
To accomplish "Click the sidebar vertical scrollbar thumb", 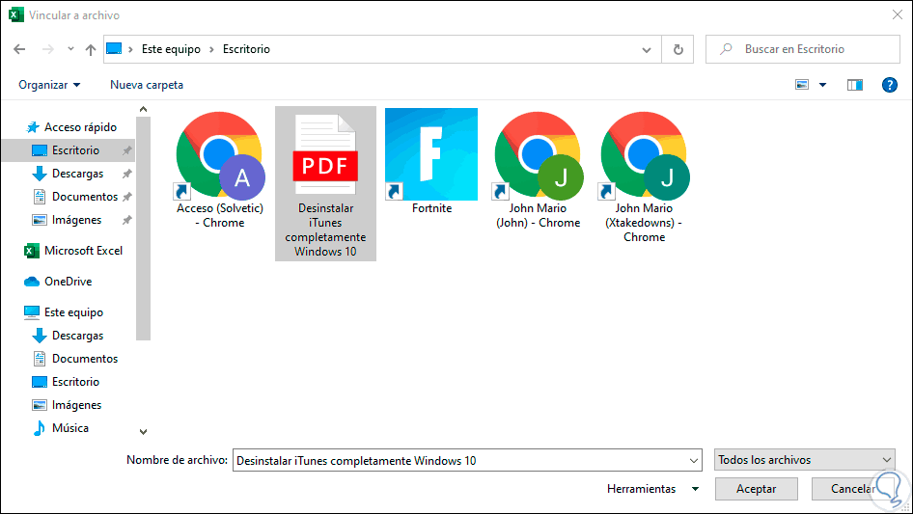I will (x=143, y=229).
